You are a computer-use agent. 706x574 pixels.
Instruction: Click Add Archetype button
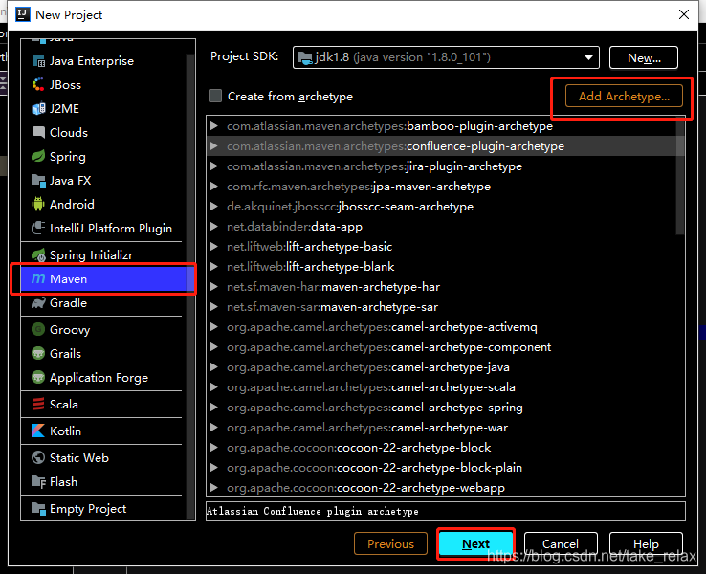tap(624, 96)
